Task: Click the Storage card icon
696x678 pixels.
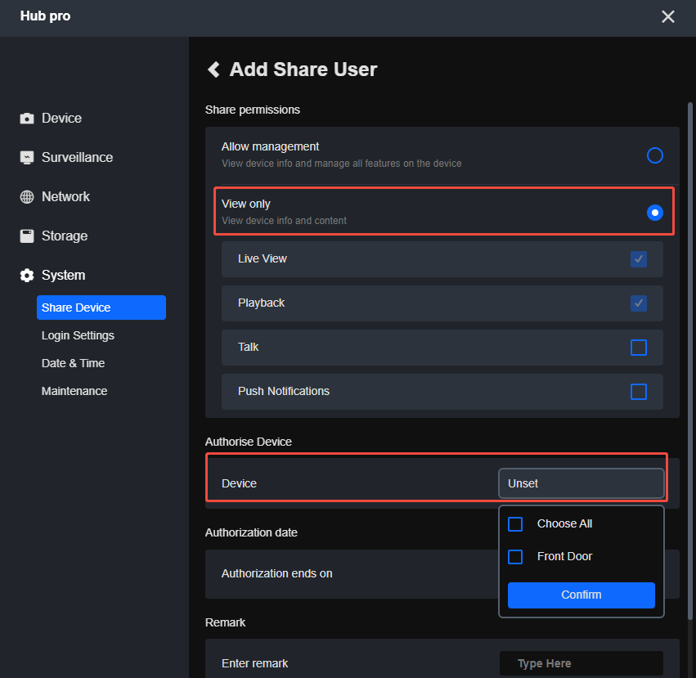Action: point(27,236)
